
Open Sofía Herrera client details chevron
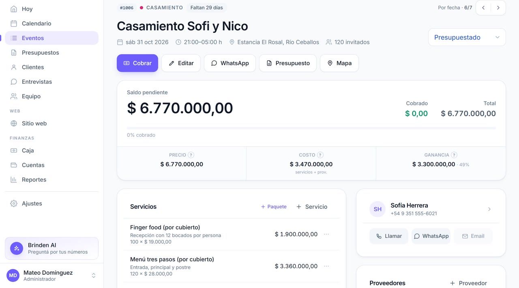coord(489,209)
